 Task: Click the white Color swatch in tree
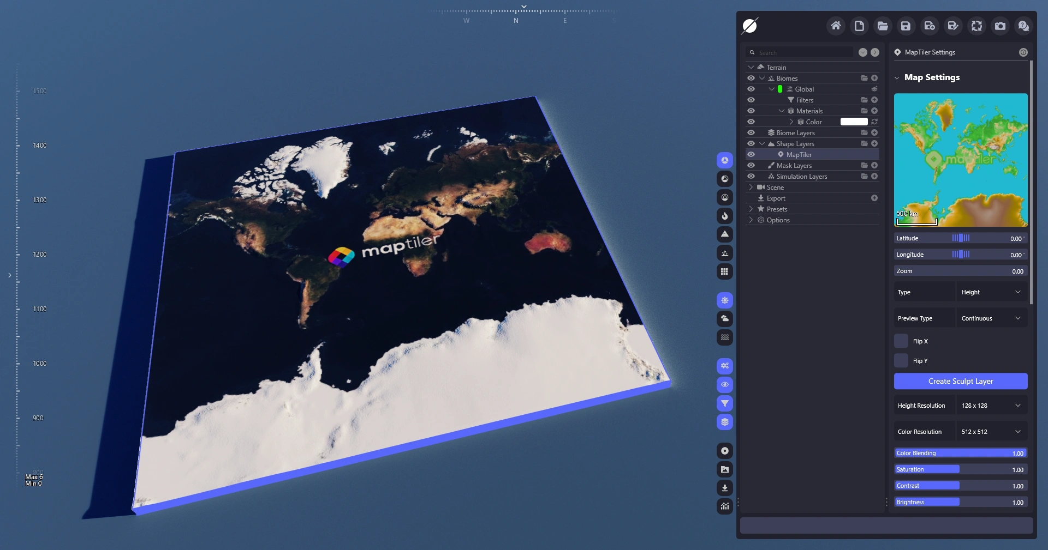point(854,122)
